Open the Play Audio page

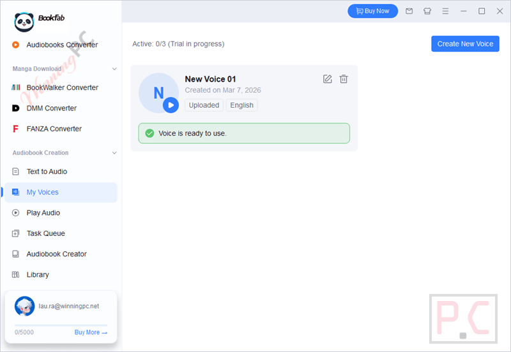[61, 213]
